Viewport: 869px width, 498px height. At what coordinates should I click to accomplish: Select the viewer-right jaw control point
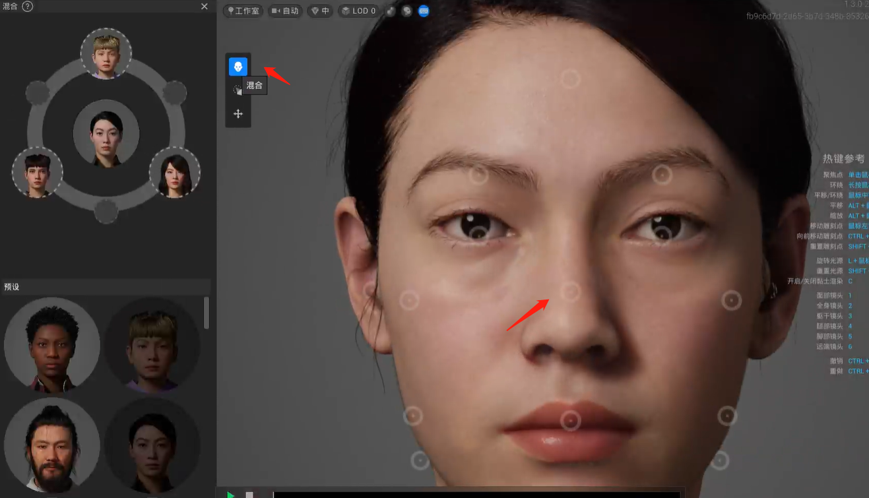point(720,460)
